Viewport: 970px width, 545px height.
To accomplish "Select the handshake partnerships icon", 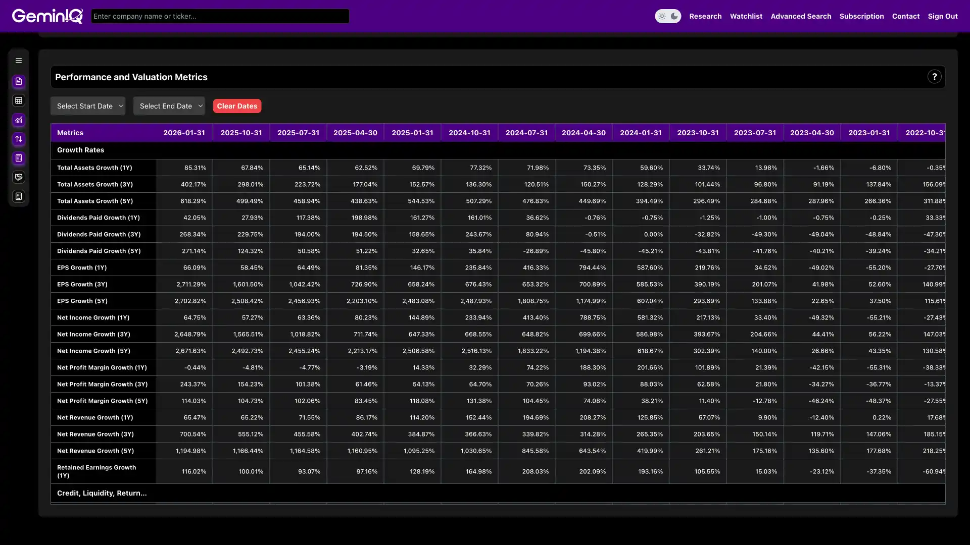I will (x=19, y=177).
